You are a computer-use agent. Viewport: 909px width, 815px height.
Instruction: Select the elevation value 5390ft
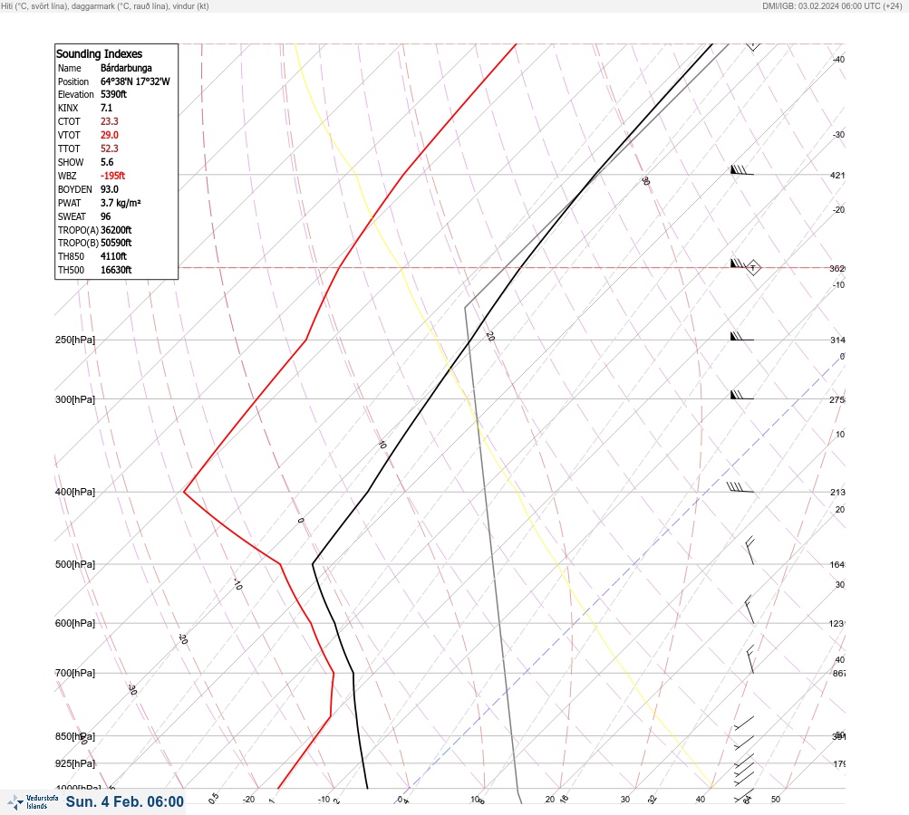pyautogui.click(x=113, y=94)
